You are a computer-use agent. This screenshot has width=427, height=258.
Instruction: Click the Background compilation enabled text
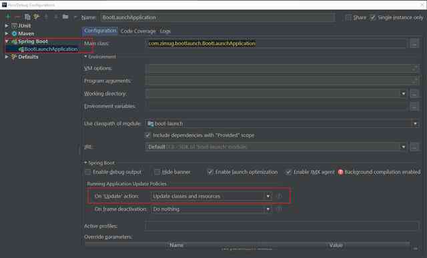point(382,172)
